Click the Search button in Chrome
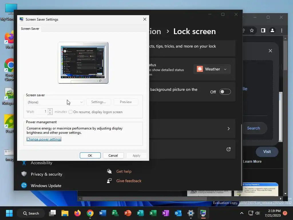The image size is (293, 220). [x=254, y=128]
